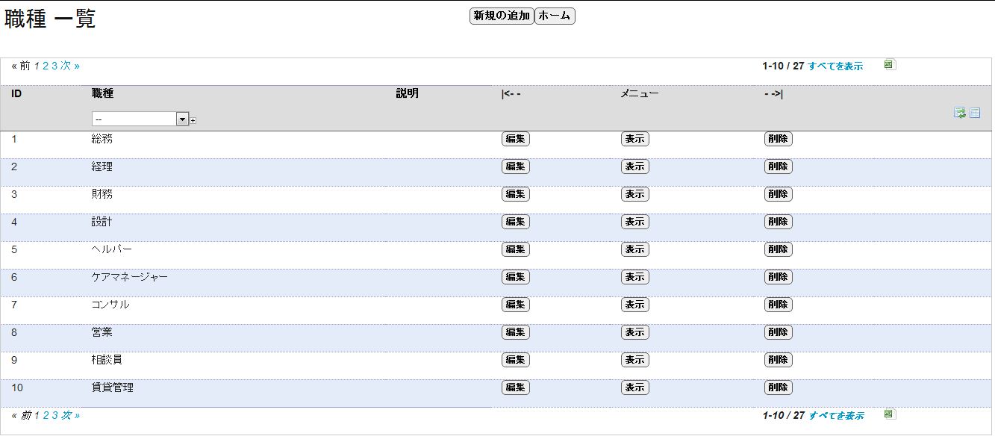Viewport: 995px width, 439px height.
Task: Edit the ケアマネージャー row
Action: point(516,277)
